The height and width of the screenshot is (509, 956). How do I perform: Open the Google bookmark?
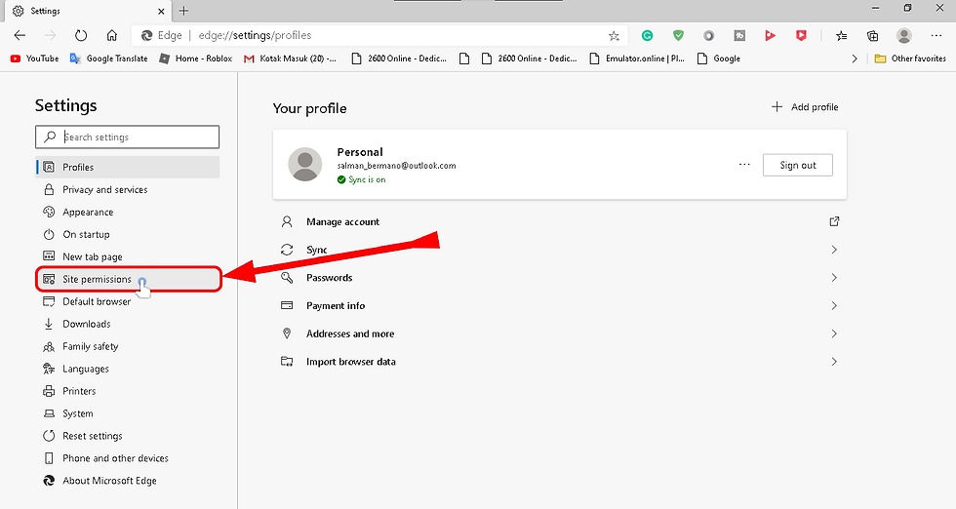tap(719, 59)
